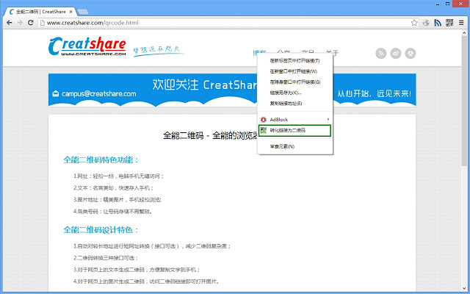
Task: Select 转化链接为二维码 menu entry
Action: [295, 131]
